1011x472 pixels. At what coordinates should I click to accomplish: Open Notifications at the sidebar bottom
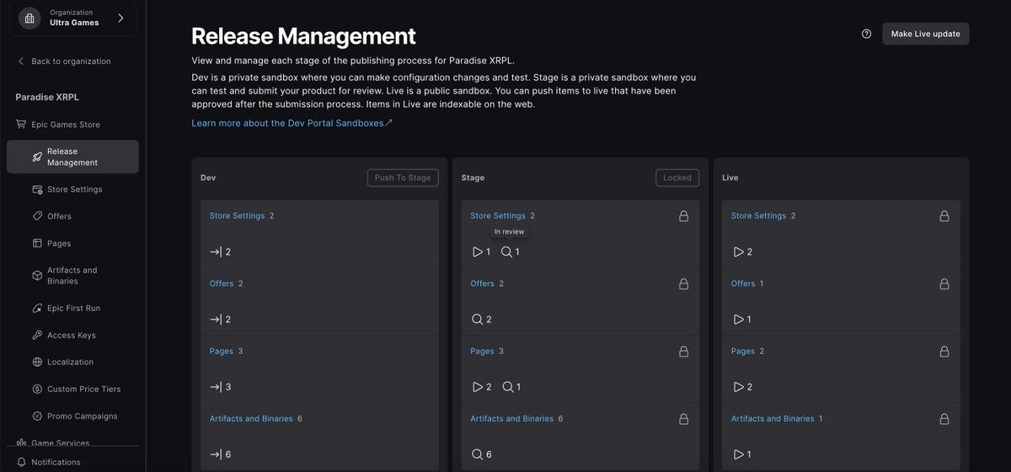[56, 462]
